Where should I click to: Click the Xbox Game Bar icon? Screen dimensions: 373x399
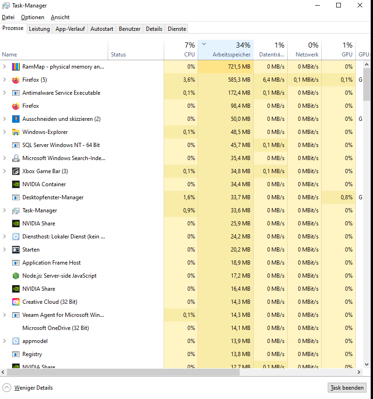tap(16, 171)
